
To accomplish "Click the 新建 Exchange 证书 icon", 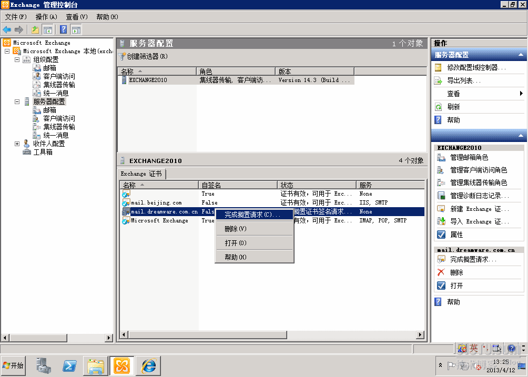I will pos(441,209).
